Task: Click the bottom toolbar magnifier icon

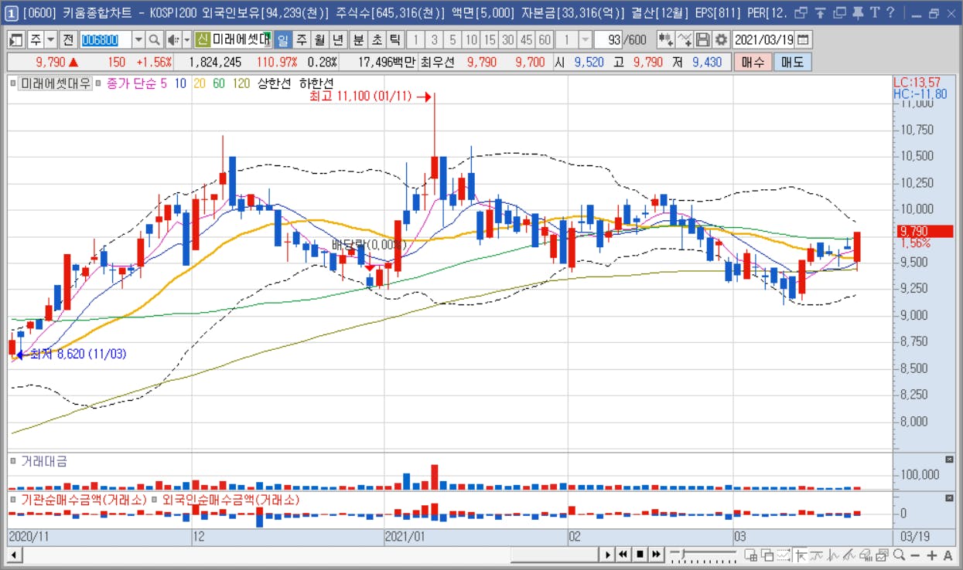Action: [x=900, y=555]
